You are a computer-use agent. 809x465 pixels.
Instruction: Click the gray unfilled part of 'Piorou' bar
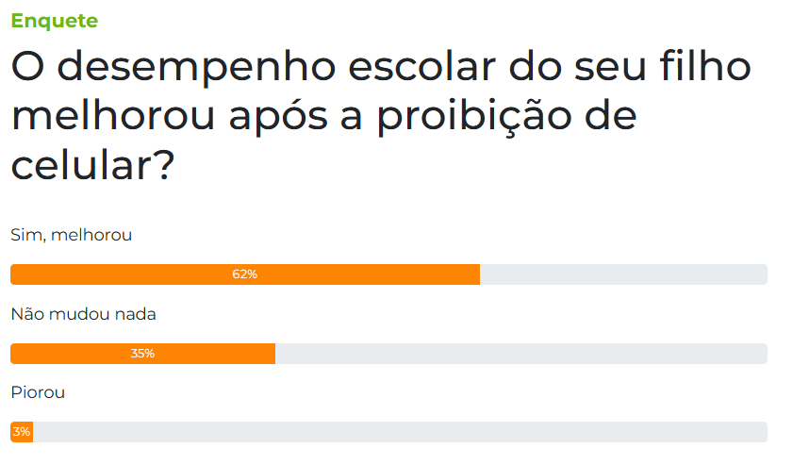coord(400,432)
